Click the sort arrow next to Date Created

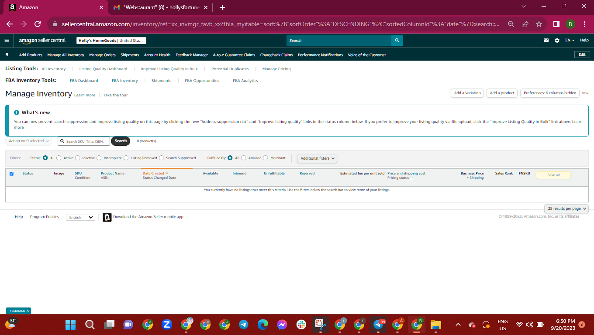point(167,173)
